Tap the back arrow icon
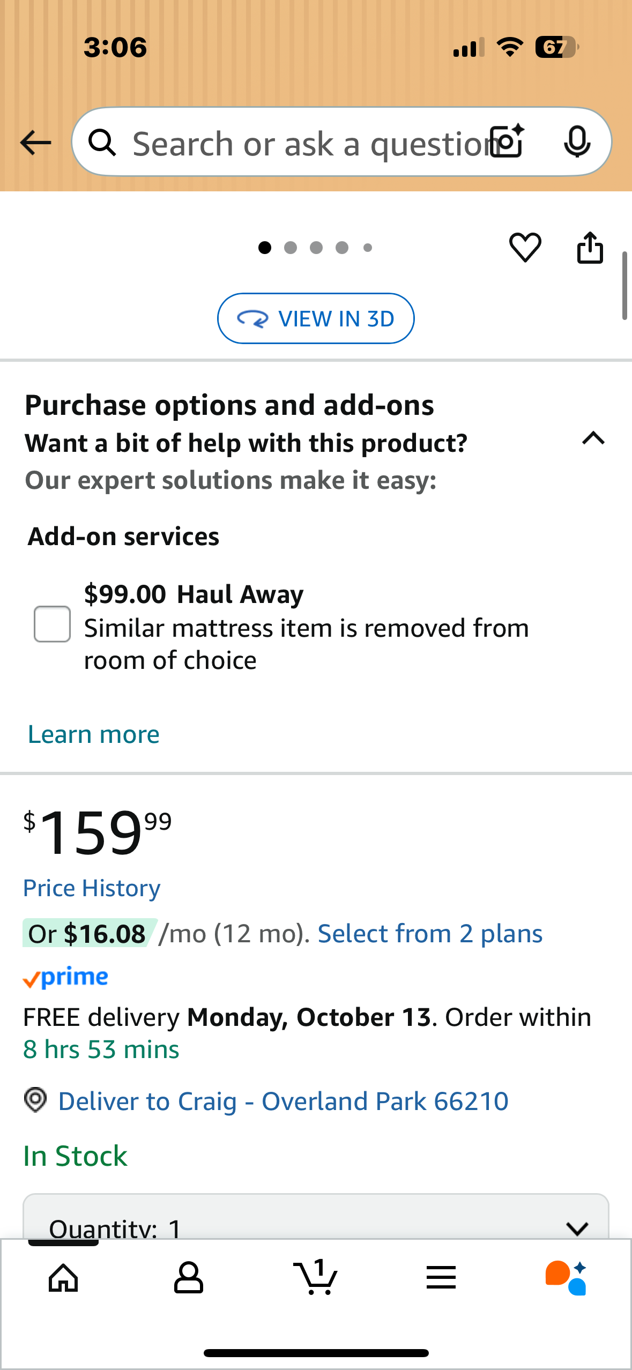 [x=35, y=143]
